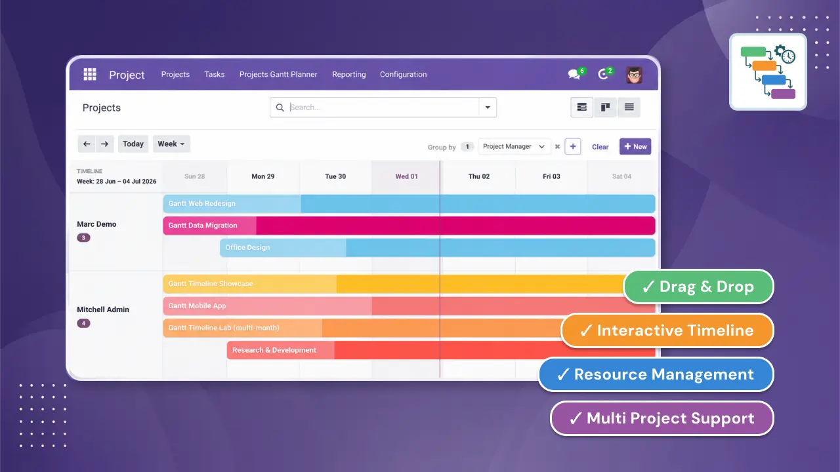Click the Mitchell Admin group row
Viewport: 840px width, 472px height.
tap(103, 309)
